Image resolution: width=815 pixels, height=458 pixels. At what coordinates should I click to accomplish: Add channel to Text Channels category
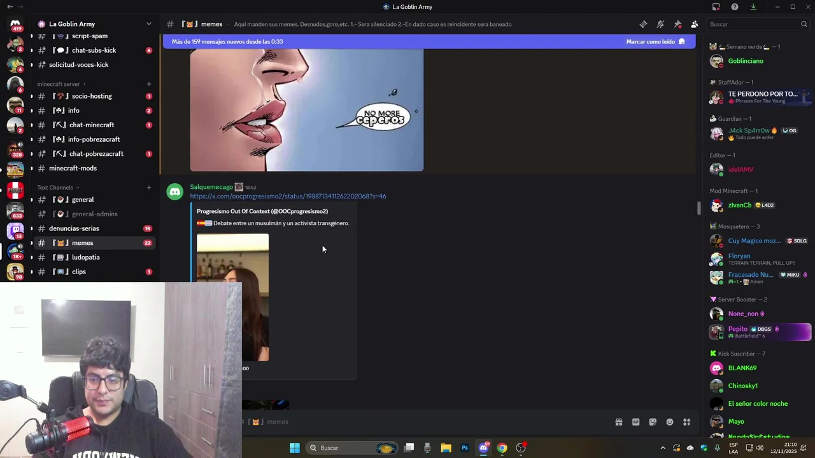[149, 188]
